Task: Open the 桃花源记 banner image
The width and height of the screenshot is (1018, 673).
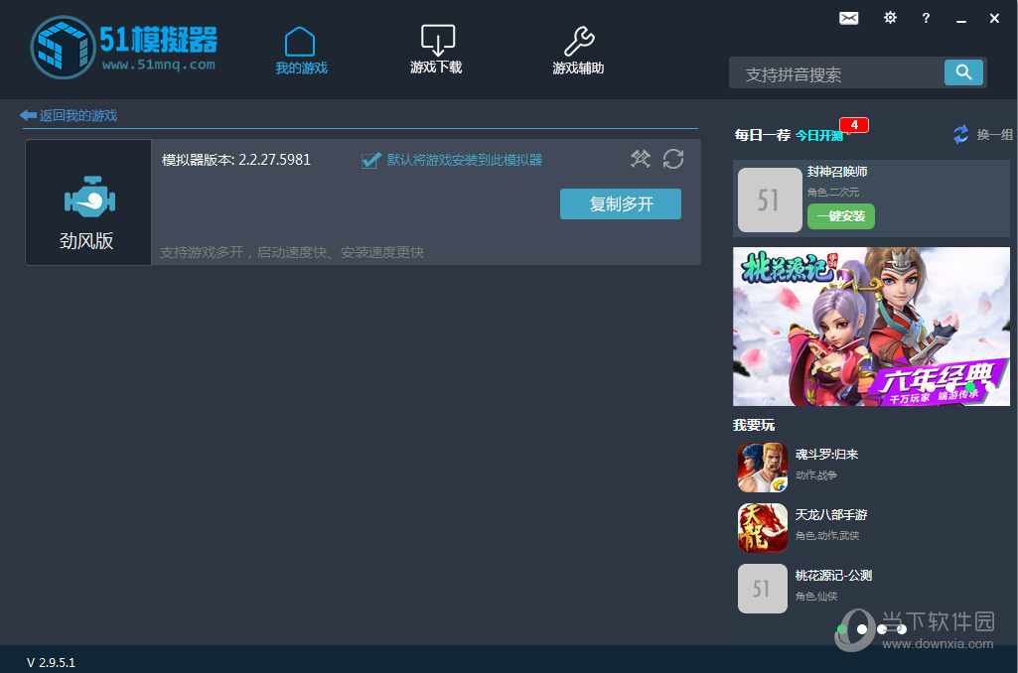Action: 871,327
